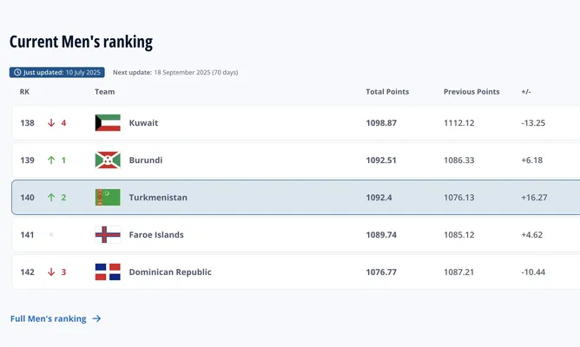Click the Total Points column header
This screenshot has height=347, width=580.
(387, 92)
